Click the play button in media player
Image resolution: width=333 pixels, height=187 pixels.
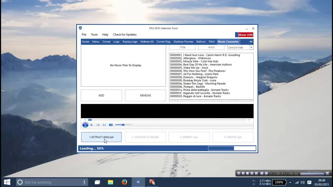(x=85, y=125)
